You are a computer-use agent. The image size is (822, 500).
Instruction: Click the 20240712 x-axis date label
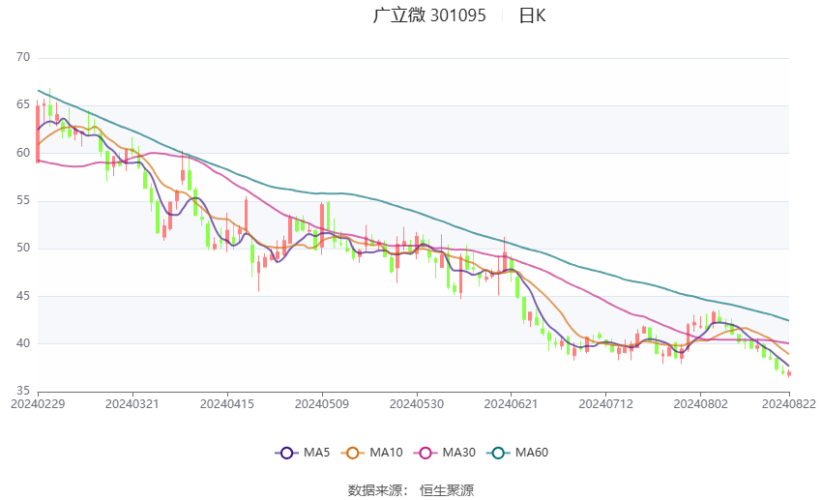(605, 404)
